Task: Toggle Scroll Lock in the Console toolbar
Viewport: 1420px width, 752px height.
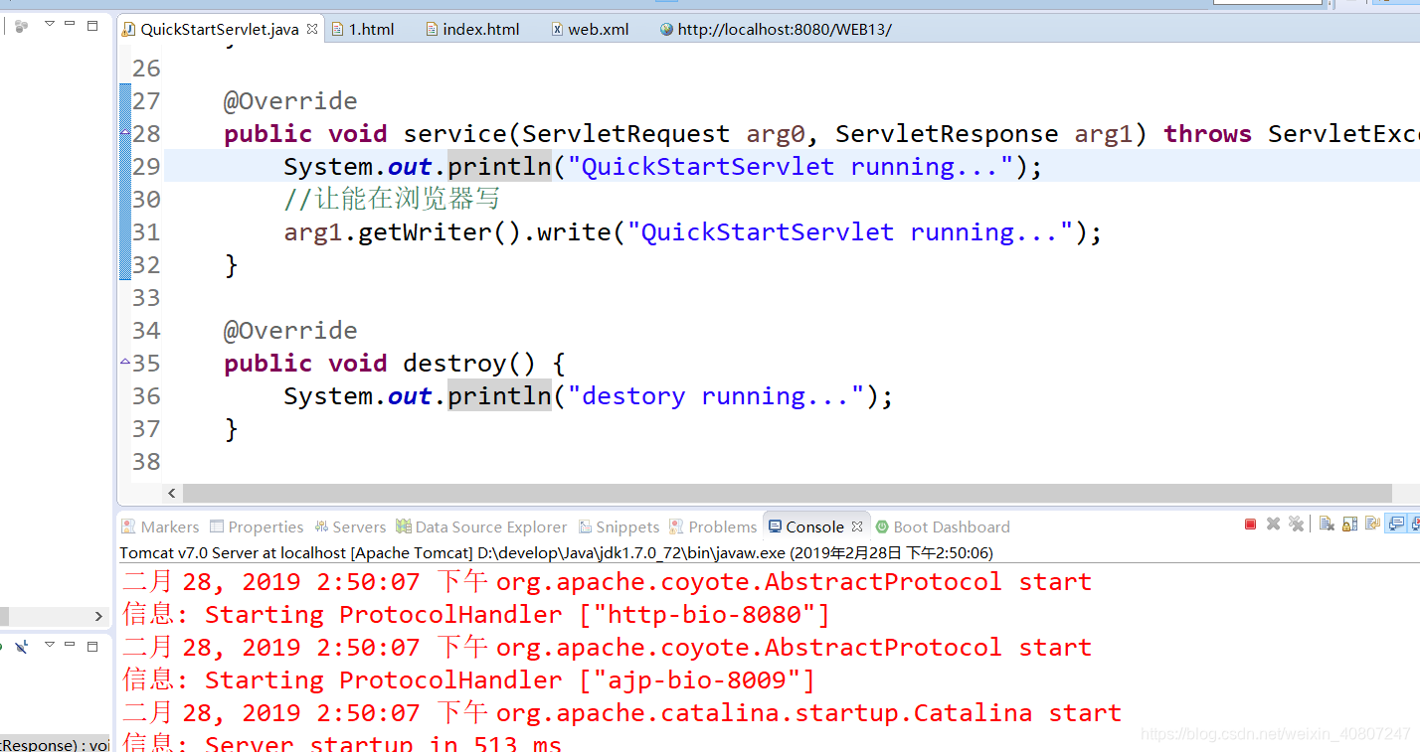Action: pos(1349,524)
